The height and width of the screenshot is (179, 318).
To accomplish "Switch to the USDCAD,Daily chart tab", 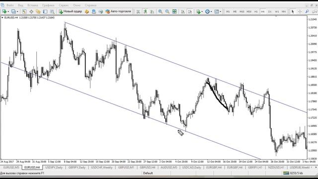I will (x=191, y=168).
